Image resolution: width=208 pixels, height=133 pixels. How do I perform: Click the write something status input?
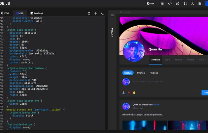[x=149, y=82]
